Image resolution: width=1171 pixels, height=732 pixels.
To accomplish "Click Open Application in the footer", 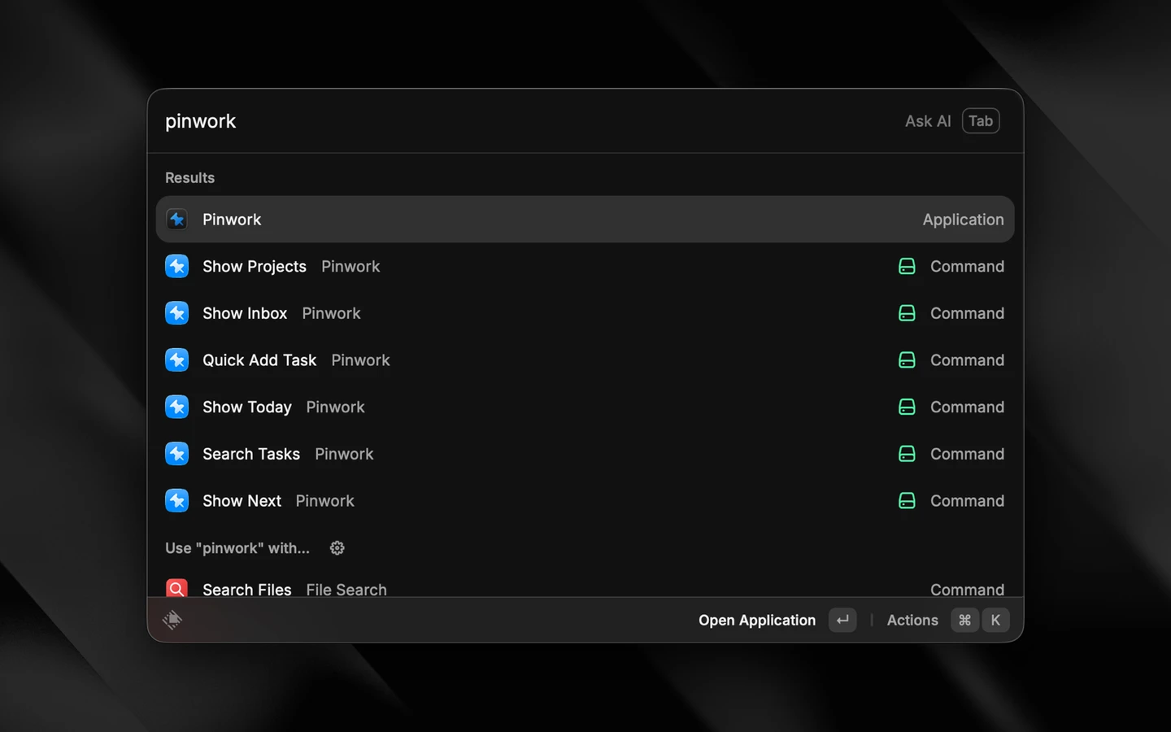I will tap(757, 620).
